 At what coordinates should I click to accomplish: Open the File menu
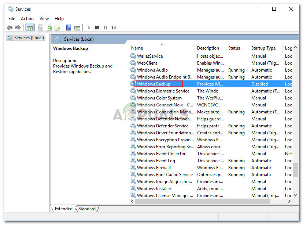pyautogui.click(x=12, y=19)
